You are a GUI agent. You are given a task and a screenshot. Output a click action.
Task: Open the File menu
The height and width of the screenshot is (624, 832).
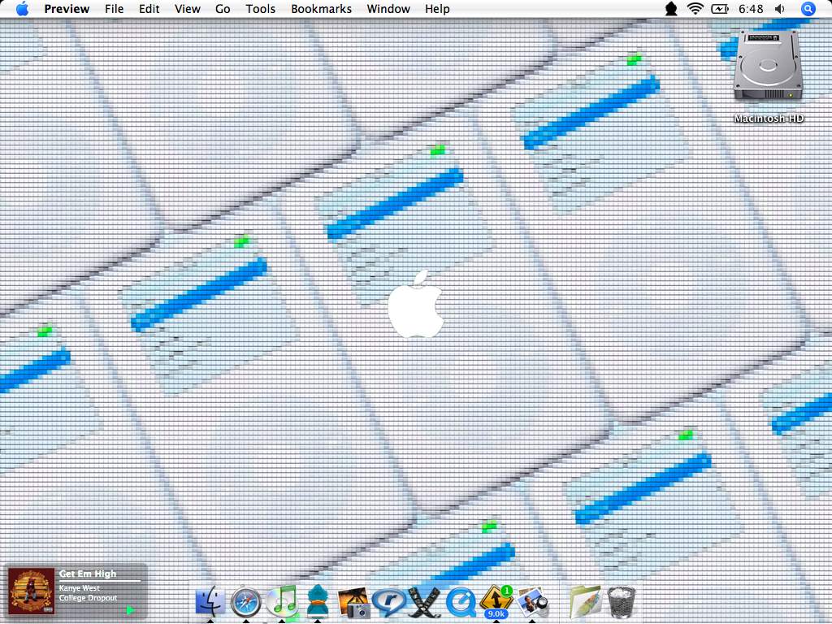pyautogui.click(x=115, y=9)
